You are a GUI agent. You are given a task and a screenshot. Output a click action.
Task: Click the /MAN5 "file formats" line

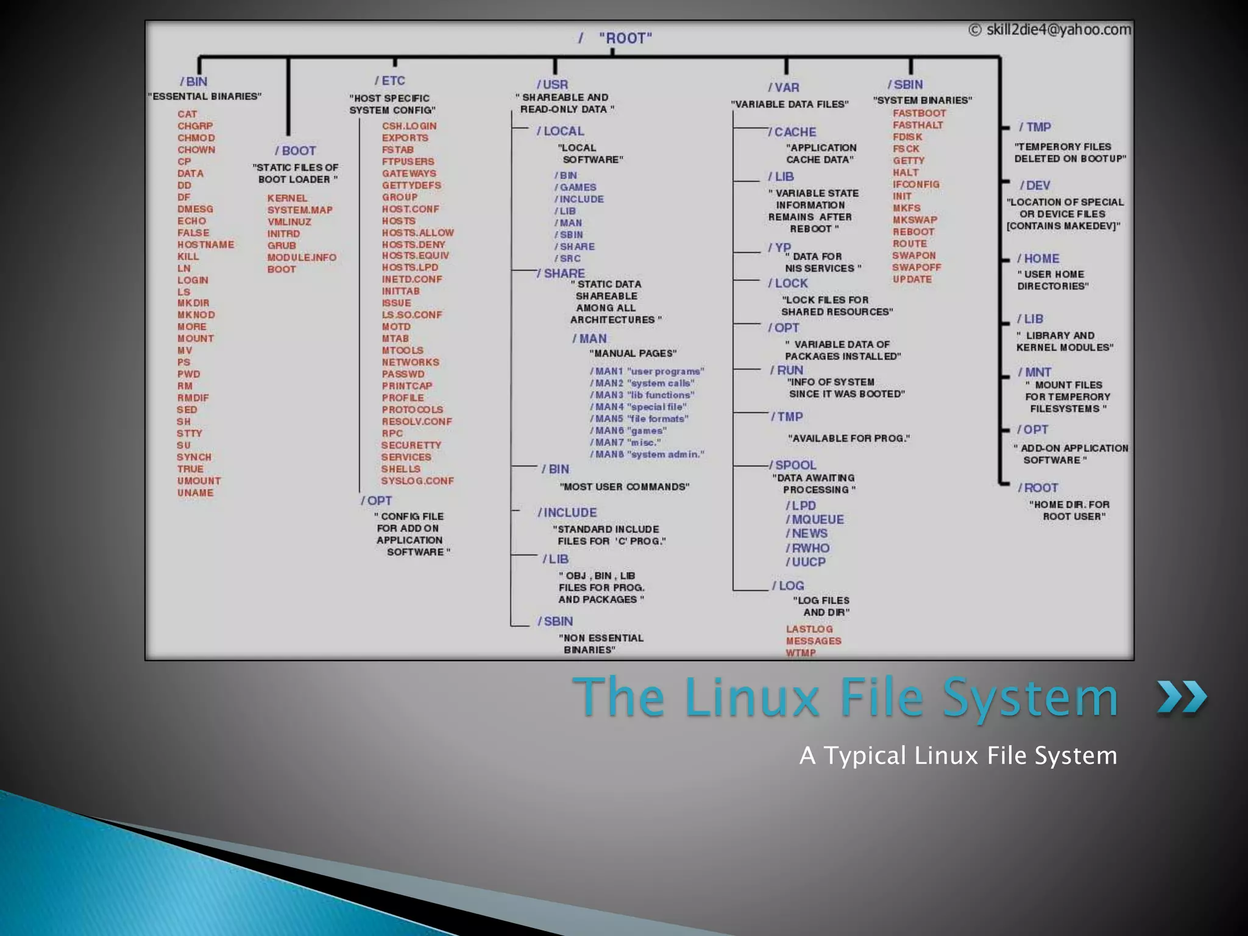coord(639,419)
